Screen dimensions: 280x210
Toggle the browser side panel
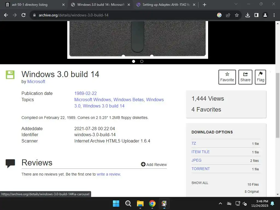[x=256, y=15]
